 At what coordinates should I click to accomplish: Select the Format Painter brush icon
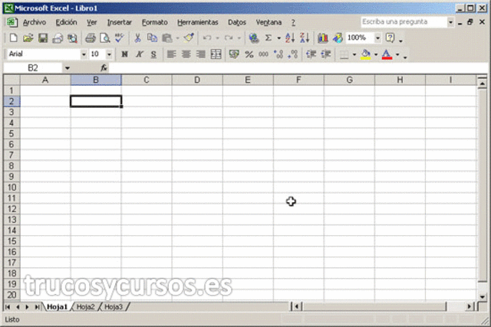[x=189, y=38]
